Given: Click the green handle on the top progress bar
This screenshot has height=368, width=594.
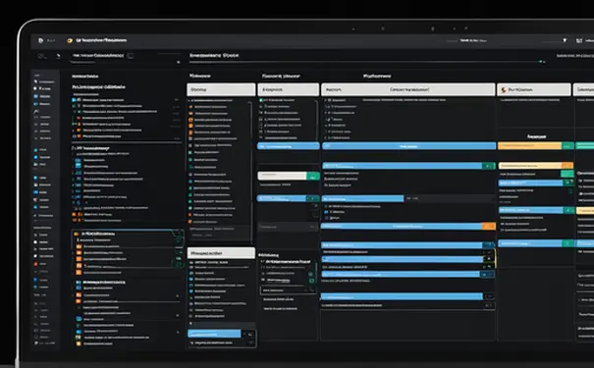Looking at the screenshot, I should point(542,61).
